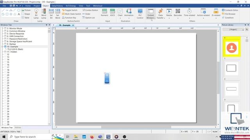Close the Windows Tree panel
The width and height of the screenshot is (250, 140).
tap(49, 25)
